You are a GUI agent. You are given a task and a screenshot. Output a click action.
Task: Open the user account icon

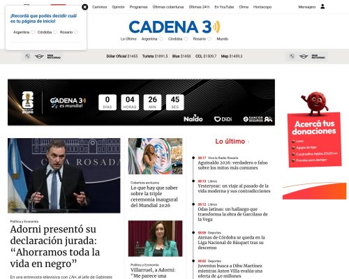[x=322, y=6]
